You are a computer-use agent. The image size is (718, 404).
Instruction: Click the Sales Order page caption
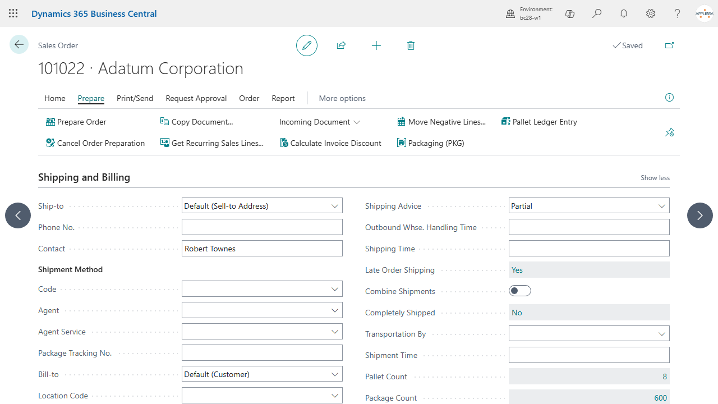58,45
